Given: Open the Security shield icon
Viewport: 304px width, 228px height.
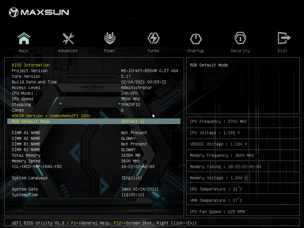Looking at the screenshot, I should pyautogui.click(x=240, y=38).
